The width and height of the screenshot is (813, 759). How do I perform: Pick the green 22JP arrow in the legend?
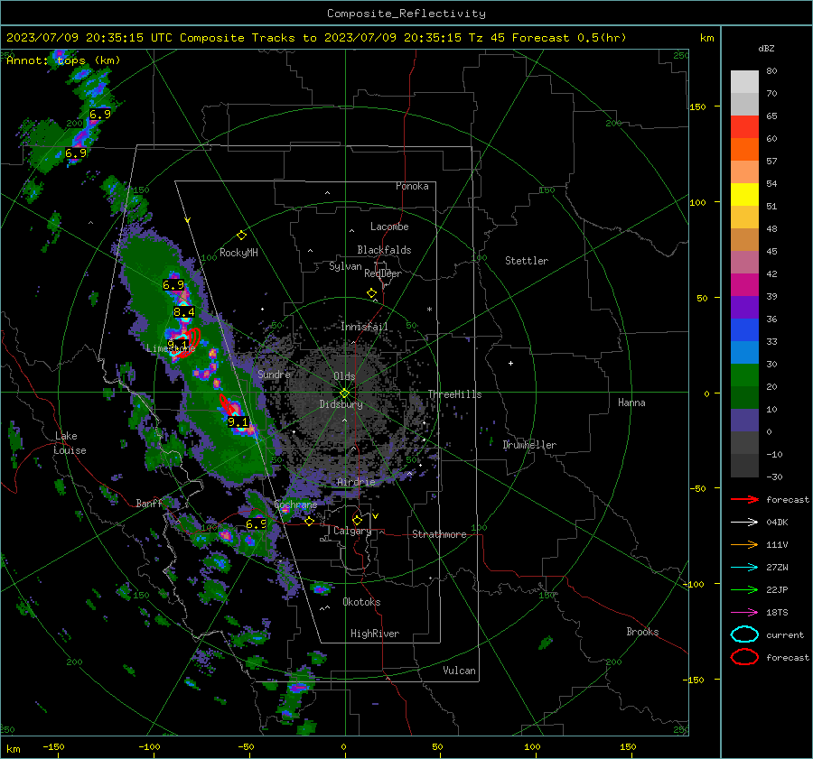[744, 589]
